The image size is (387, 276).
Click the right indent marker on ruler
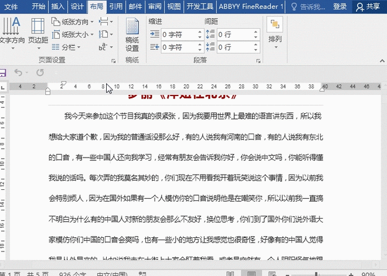[x=322, y=89]
